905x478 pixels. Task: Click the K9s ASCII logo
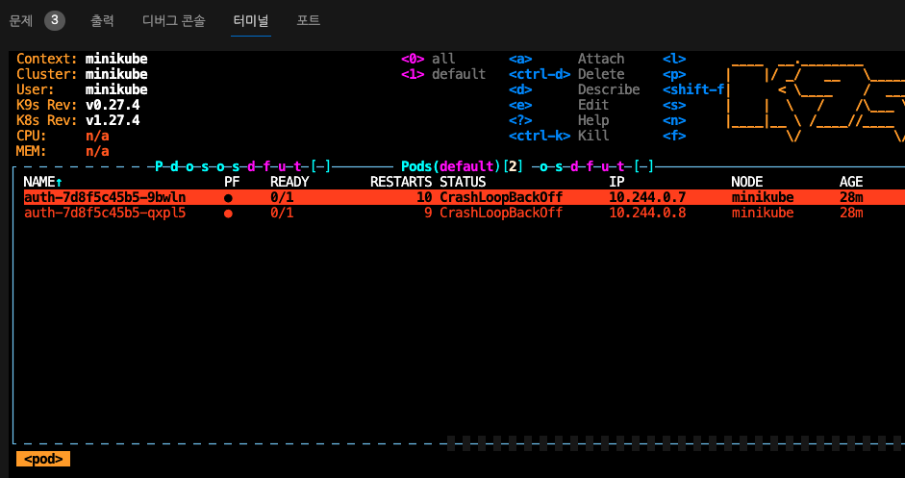816,98
